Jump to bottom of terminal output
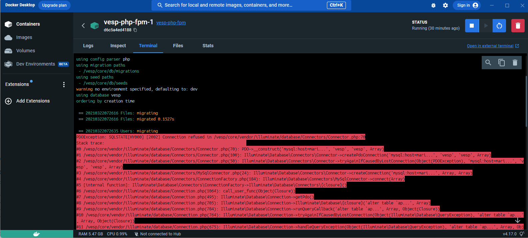The height and width of the screenshot is (238, 528). (x=518, y=220)
